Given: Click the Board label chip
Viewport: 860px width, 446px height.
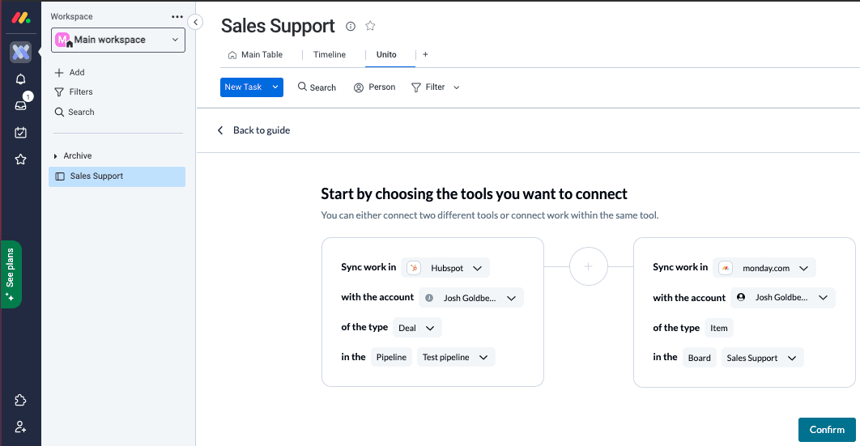Looking at the screenshot, I should click(x=700, y=358).
